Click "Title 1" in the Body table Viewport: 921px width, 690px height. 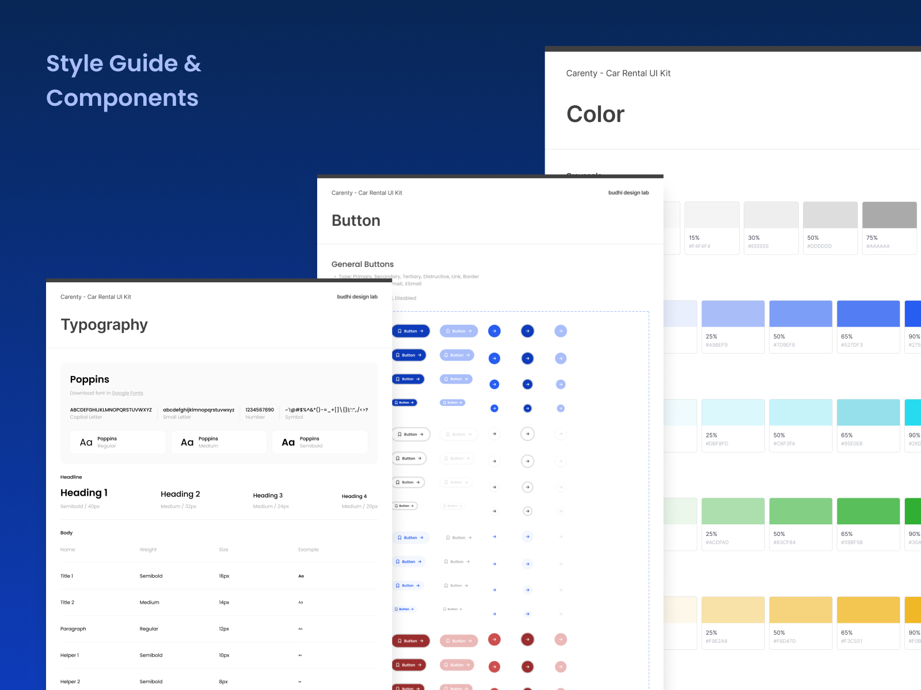click(x=67, y=576)
